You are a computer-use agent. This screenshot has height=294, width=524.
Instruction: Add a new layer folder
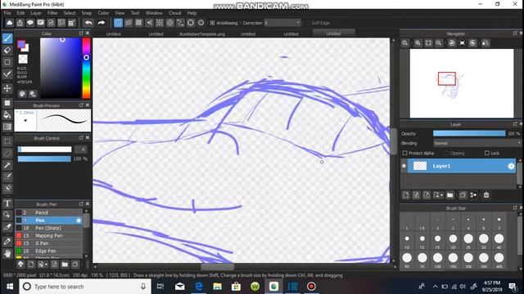click(x=449, y=195)
